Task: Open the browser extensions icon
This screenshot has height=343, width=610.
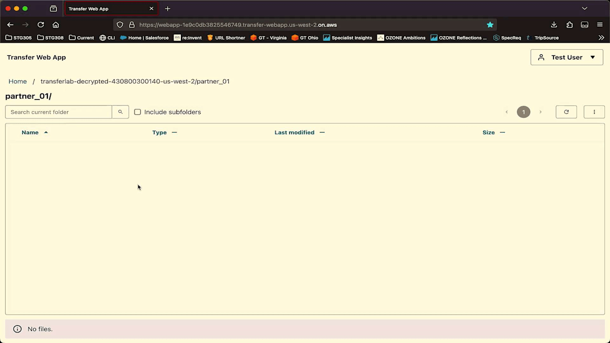Action: point(569,24)
